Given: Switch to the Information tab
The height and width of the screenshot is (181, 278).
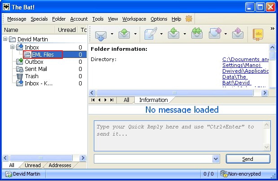Looking at the screenshot, I should (154, 100).
